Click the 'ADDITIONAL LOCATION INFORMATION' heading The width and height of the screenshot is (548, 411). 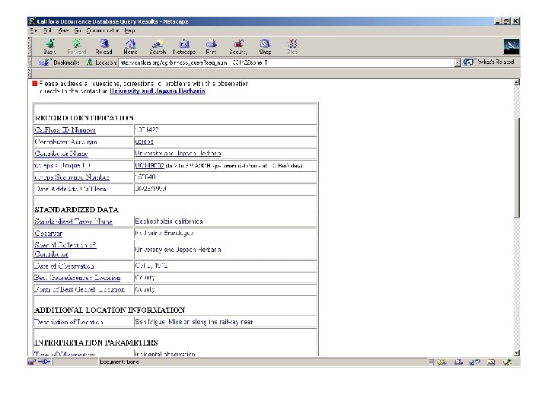click(110, 310)
